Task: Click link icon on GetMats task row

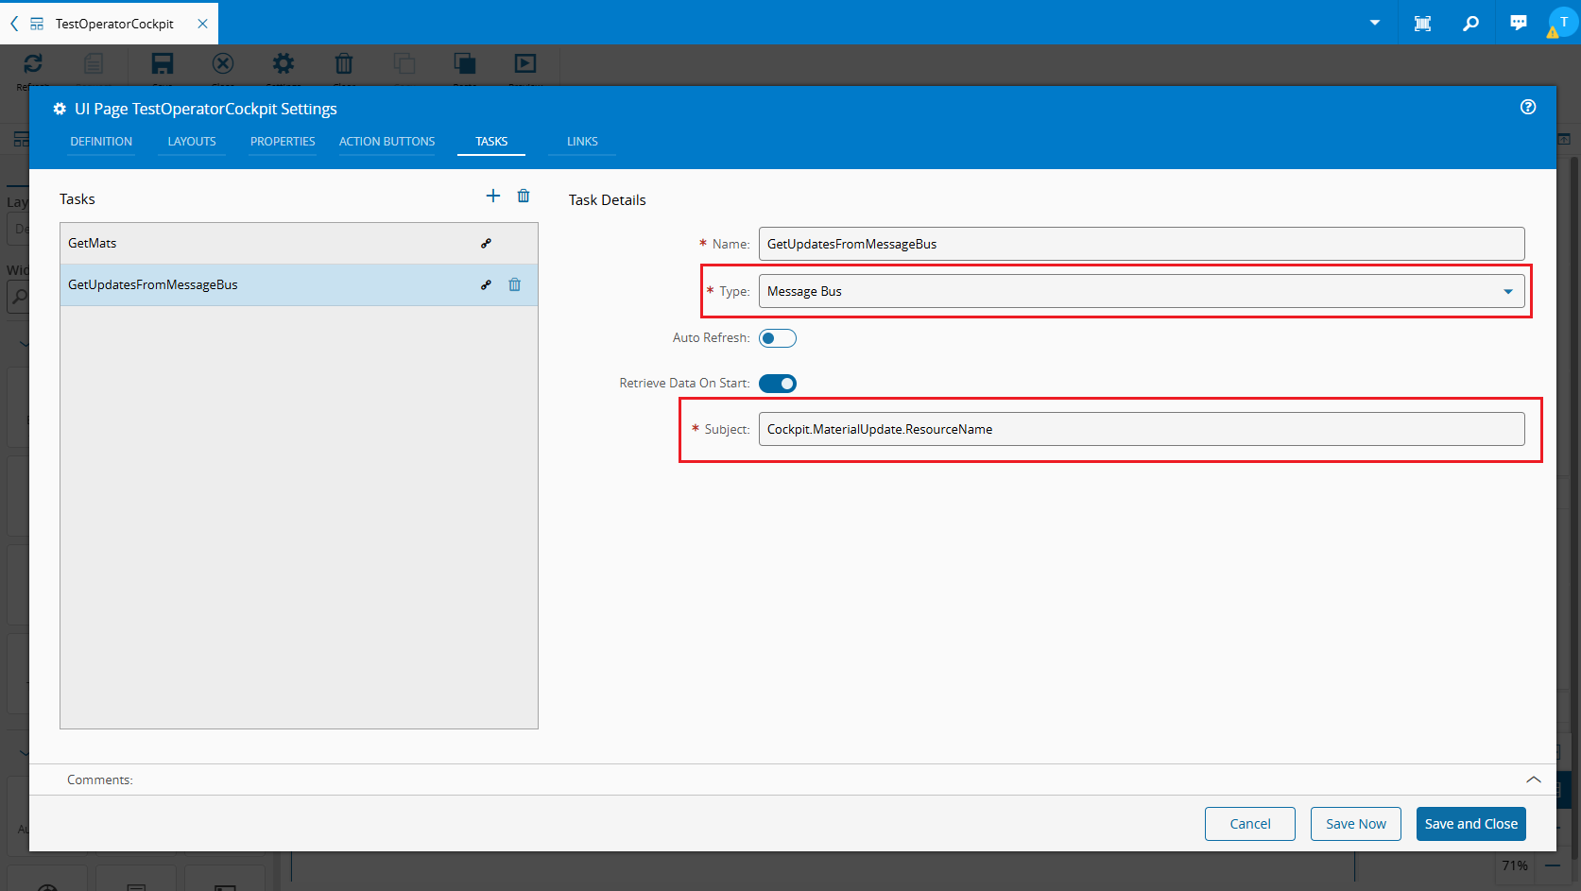Action: (486, 244)
